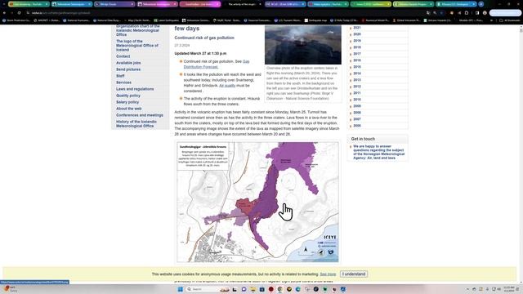Click 'Updated March 27 at 1:30 p.m' text
523x294 pixels.
click(200, 53)
